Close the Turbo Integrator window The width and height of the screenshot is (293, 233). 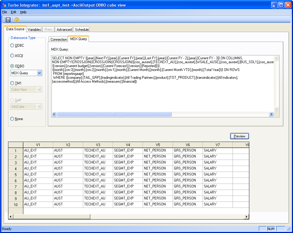[288, 5]
